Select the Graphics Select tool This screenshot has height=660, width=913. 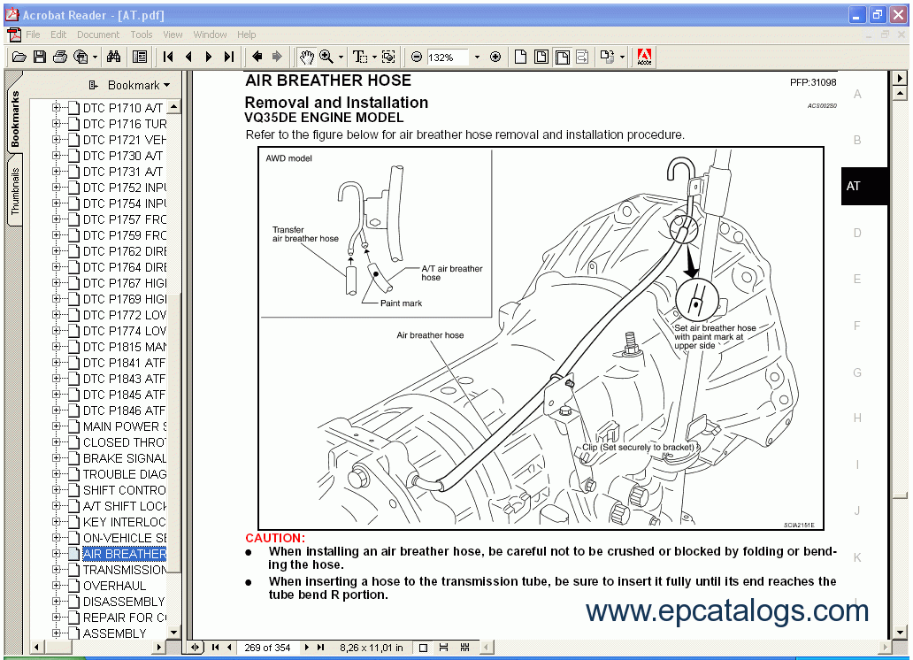coord(388,57)
